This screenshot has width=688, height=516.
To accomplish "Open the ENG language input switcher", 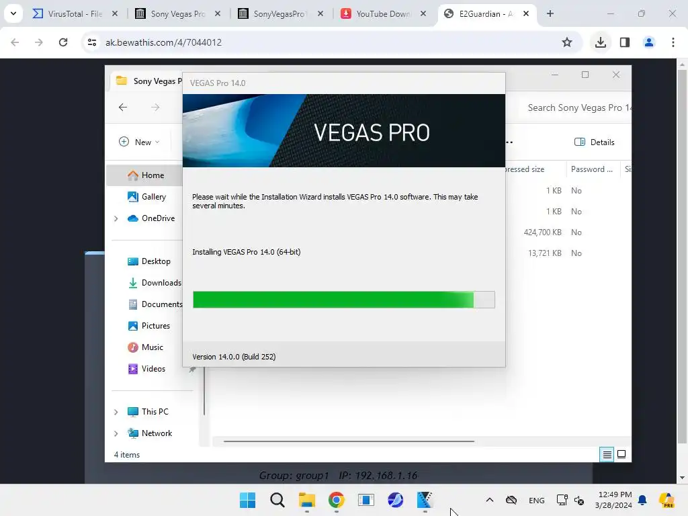I will tap(537, 500).
